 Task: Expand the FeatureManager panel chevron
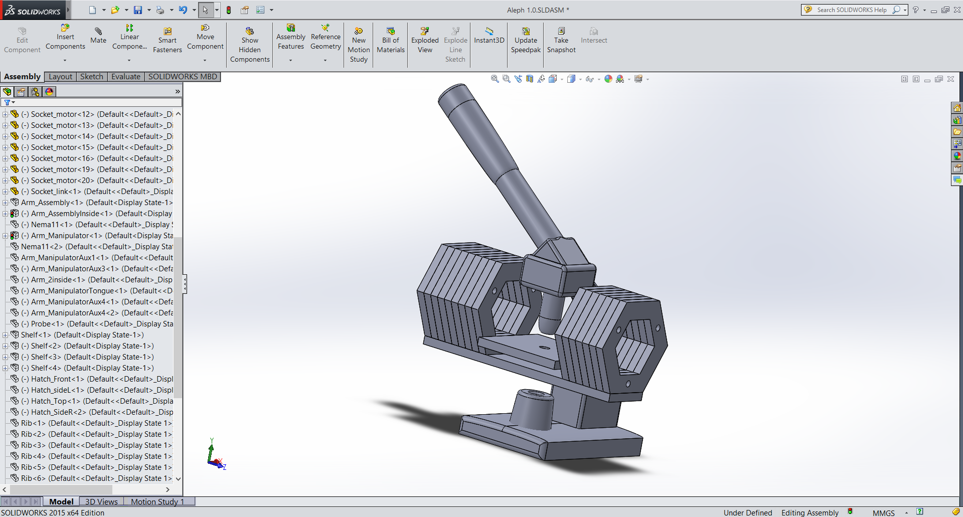point(177,92)
